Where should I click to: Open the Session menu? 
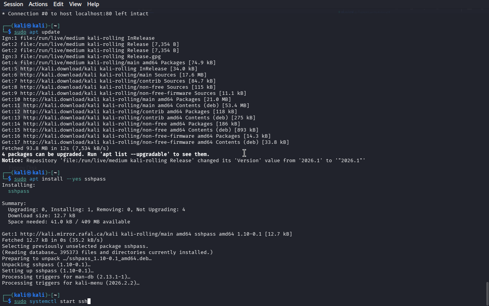click(13, 4)
